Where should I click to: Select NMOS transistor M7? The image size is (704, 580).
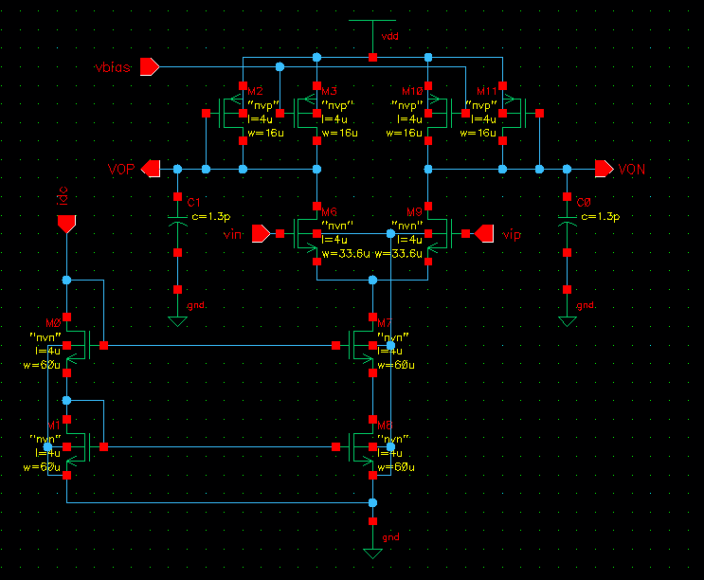point(361,345)
